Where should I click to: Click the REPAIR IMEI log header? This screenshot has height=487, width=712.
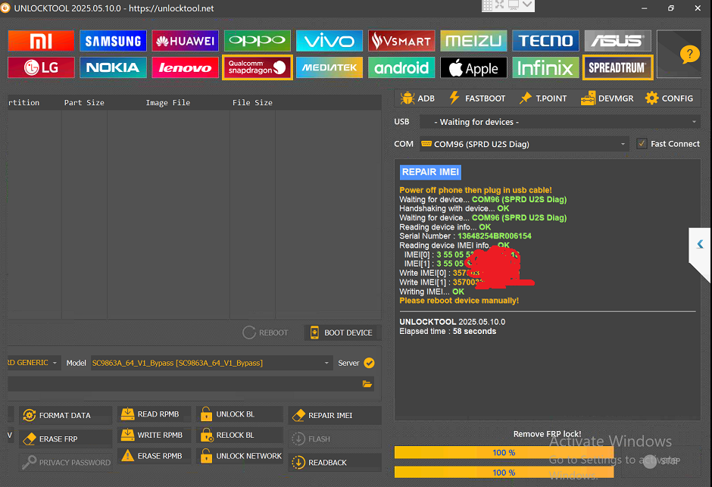[430, 172]
